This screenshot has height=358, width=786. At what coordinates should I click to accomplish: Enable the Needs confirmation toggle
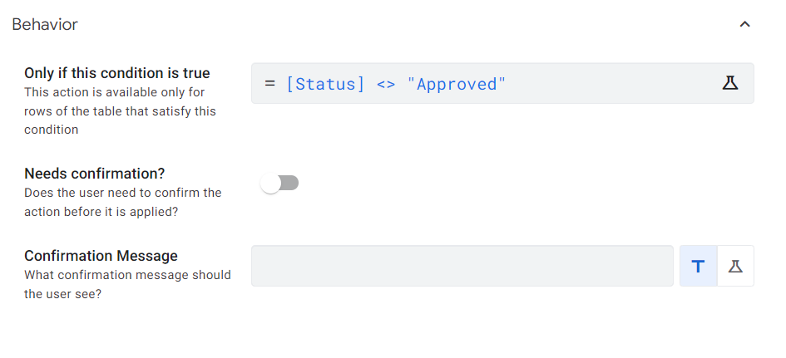tap(279, 184)
